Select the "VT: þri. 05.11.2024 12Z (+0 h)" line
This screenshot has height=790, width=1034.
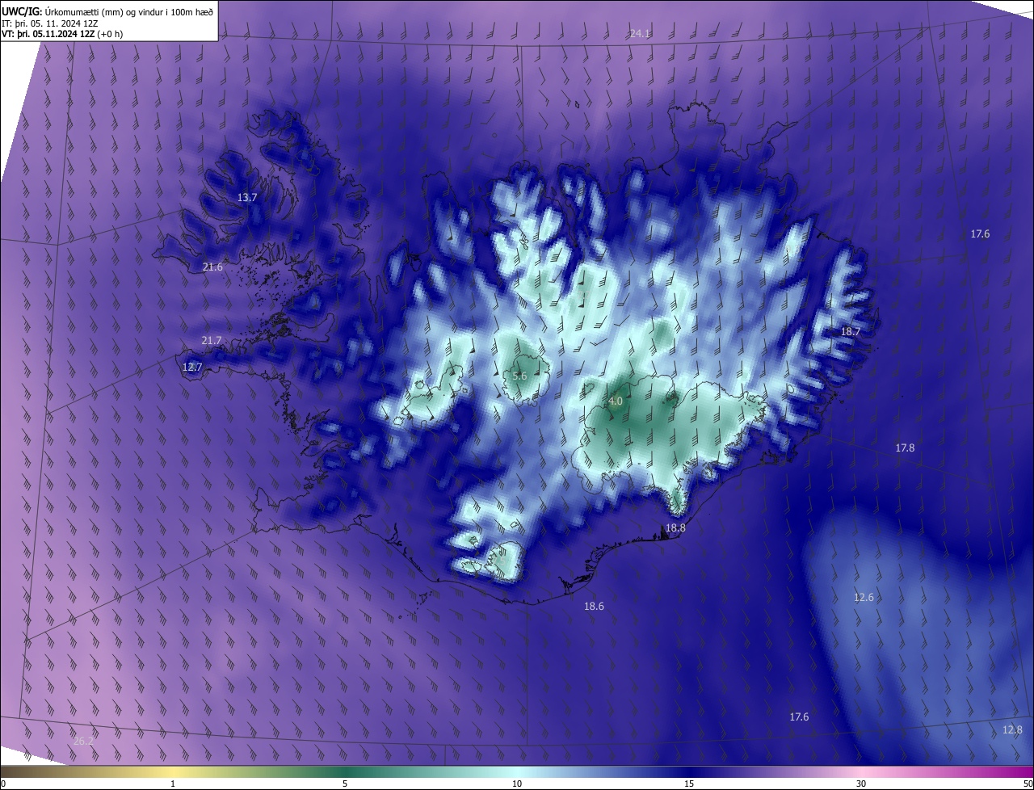point(64,35)
